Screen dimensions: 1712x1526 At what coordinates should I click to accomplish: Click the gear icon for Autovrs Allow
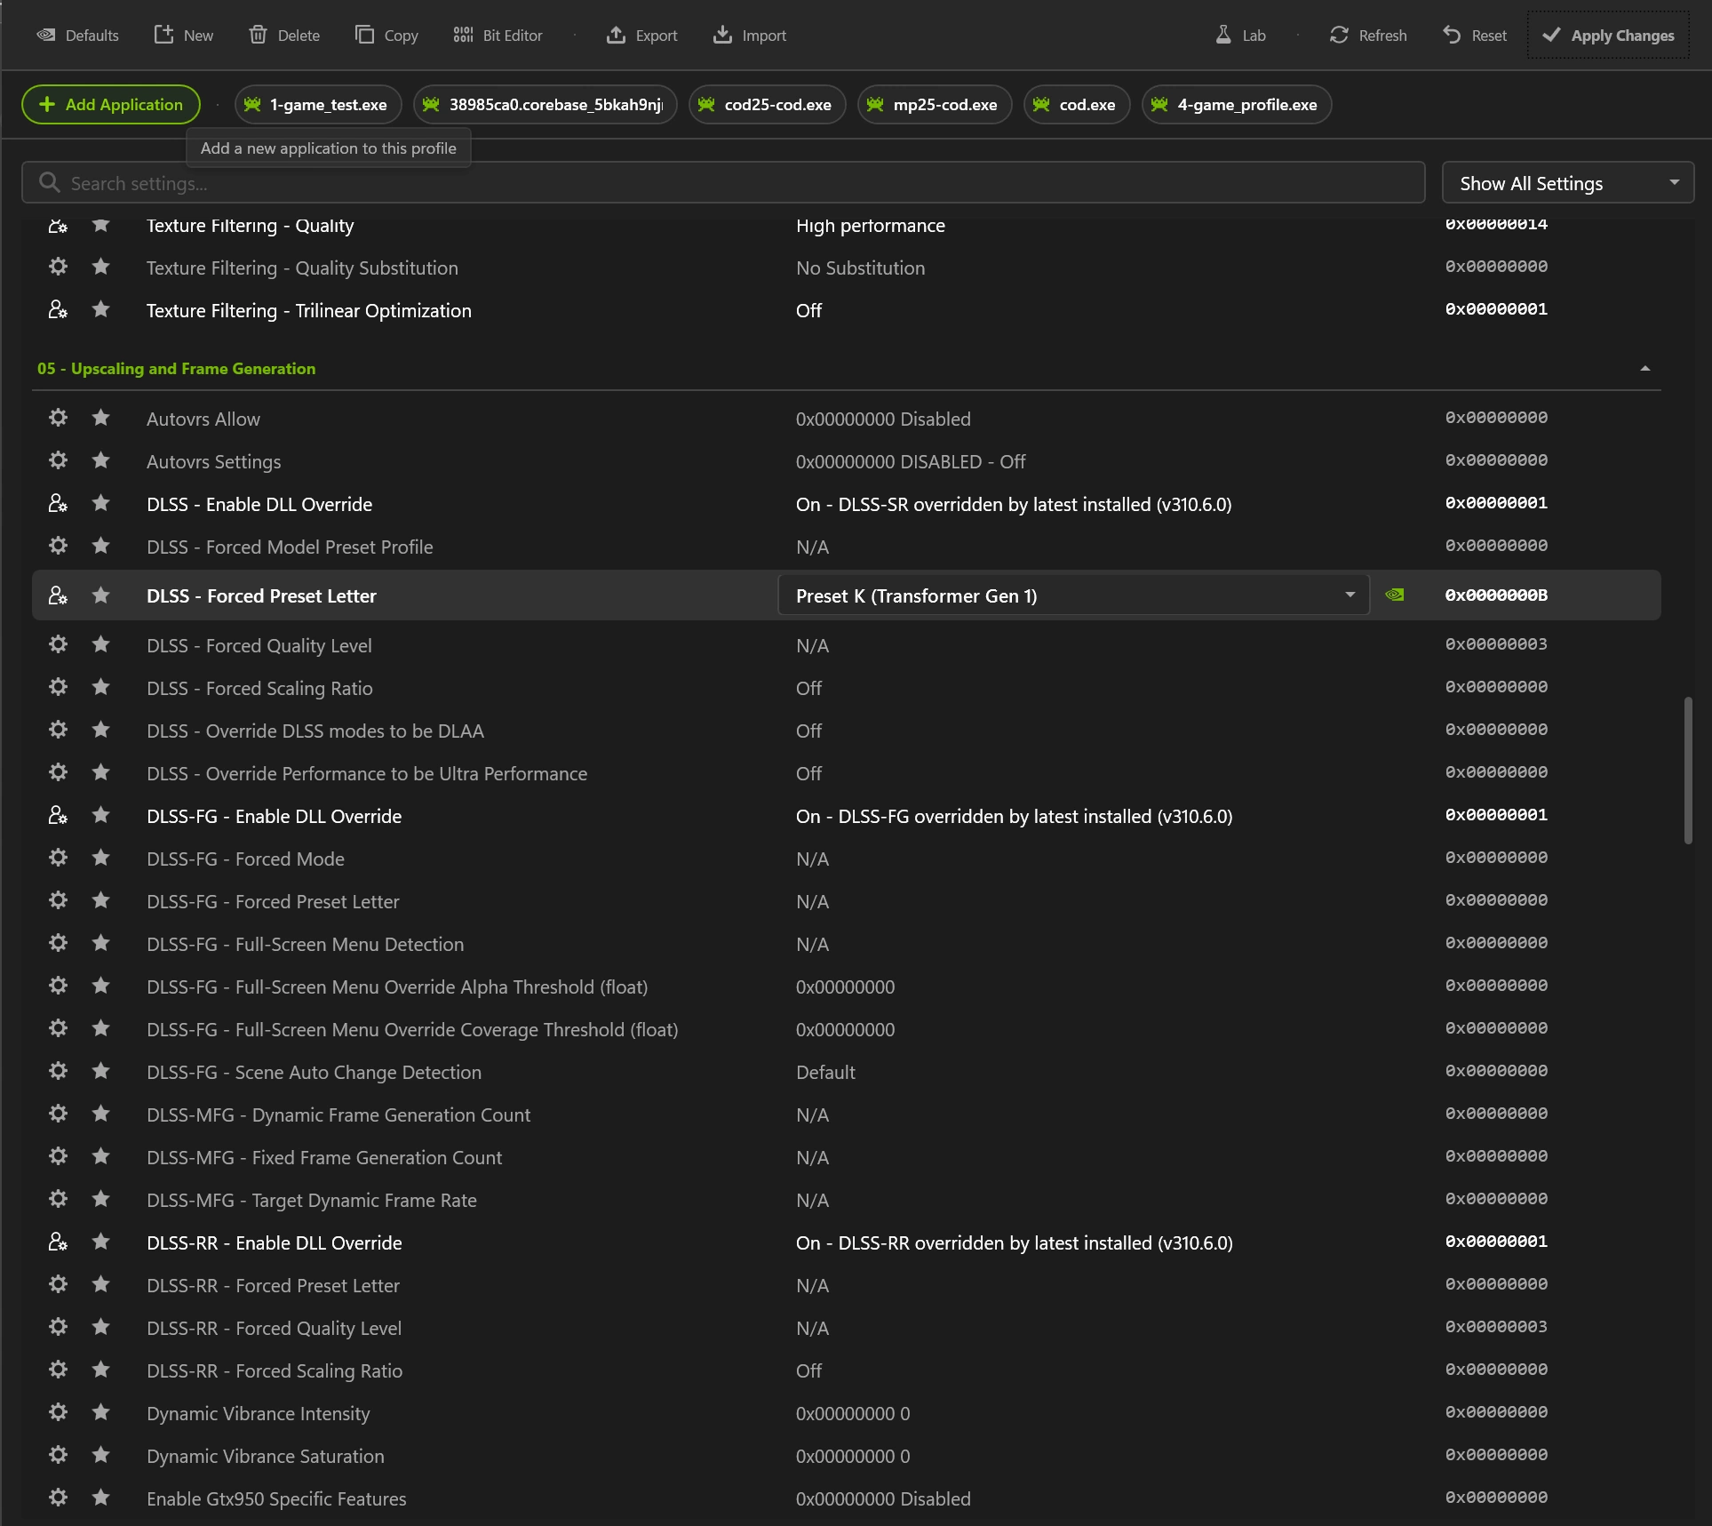tap(58, 418)
